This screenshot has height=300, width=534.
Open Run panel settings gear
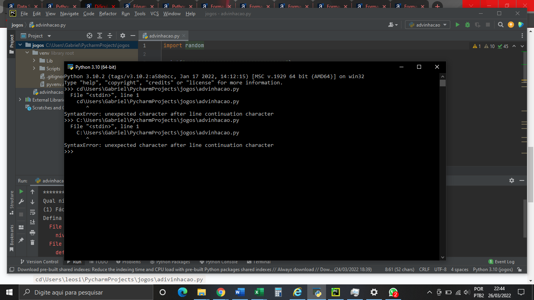point(512,180)
